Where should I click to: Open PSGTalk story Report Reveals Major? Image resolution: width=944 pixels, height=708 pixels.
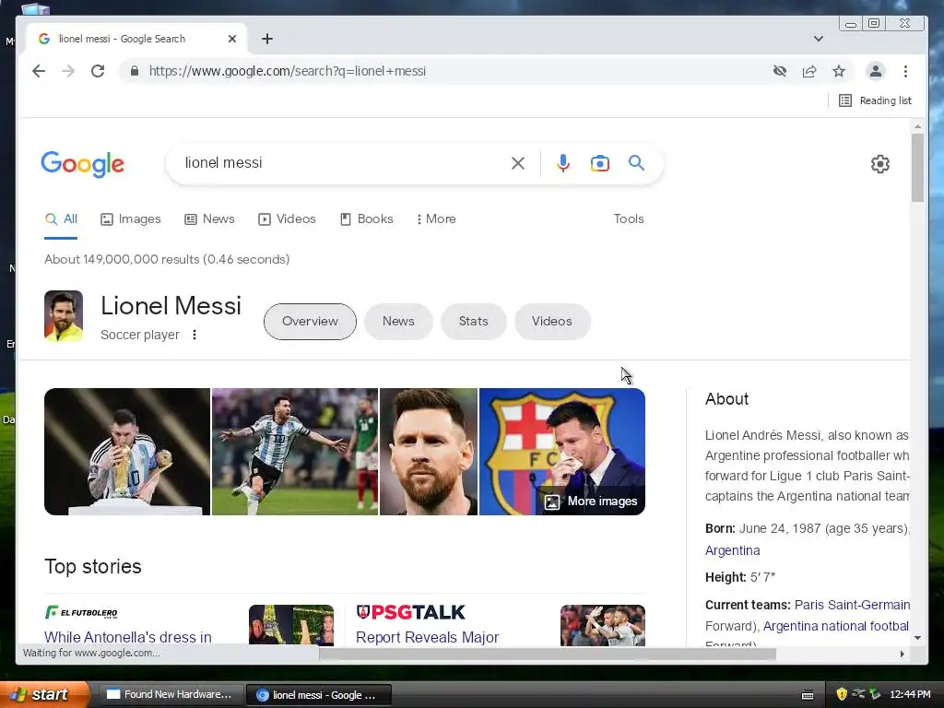pyautogui.click(x=428, y=637)
